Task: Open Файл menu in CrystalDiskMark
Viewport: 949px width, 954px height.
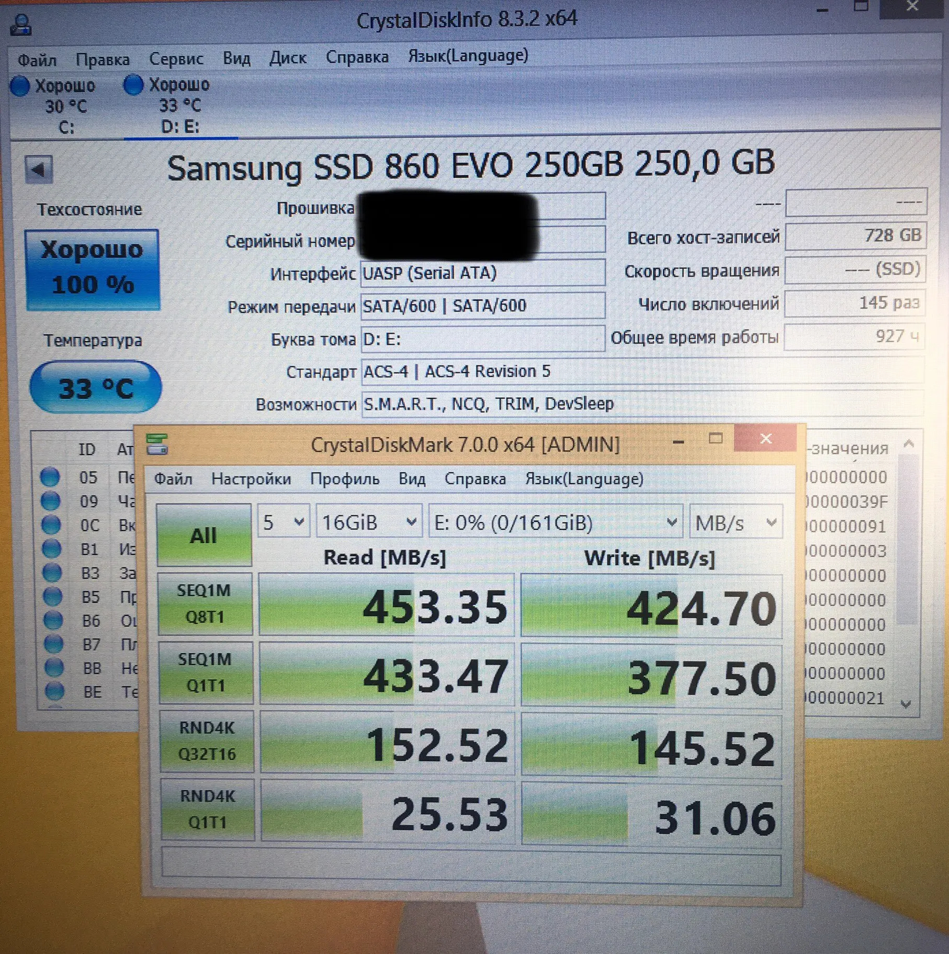Action: [x=173, y=479]
